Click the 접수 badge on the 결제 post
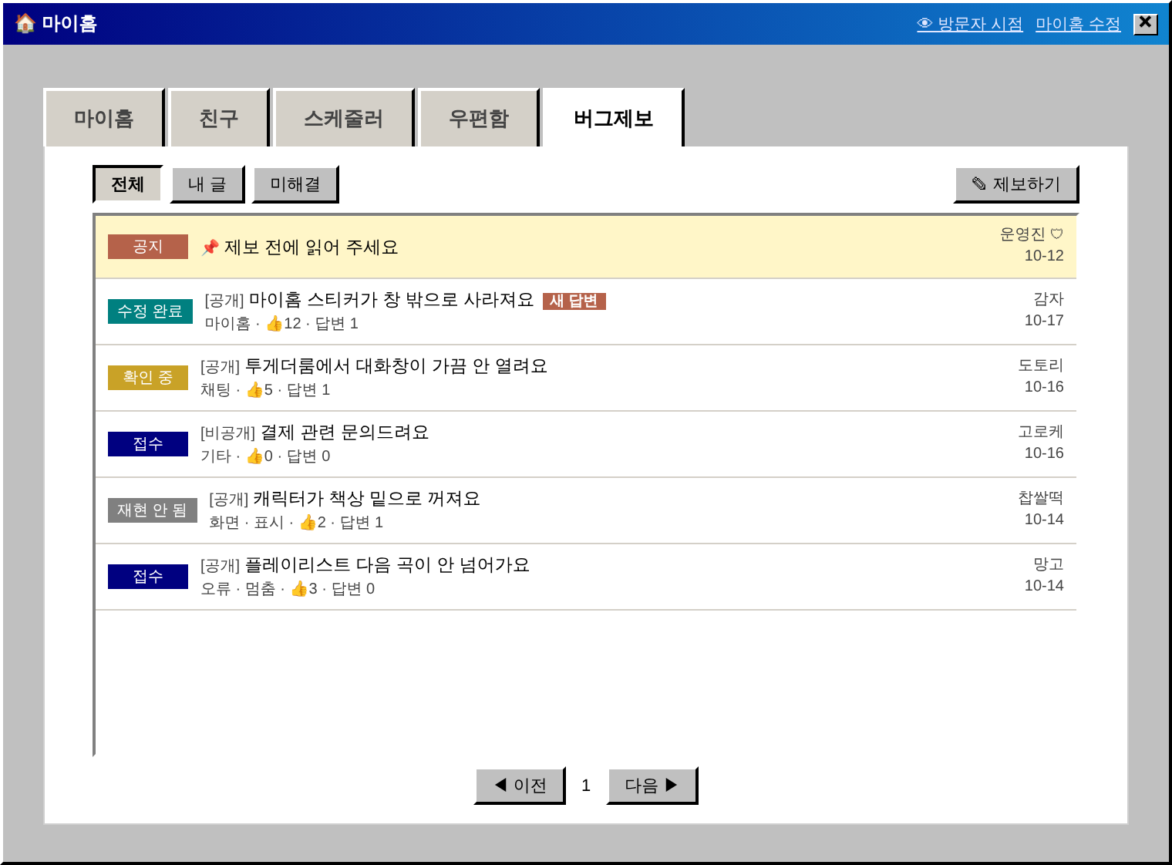 click(148, 444)
